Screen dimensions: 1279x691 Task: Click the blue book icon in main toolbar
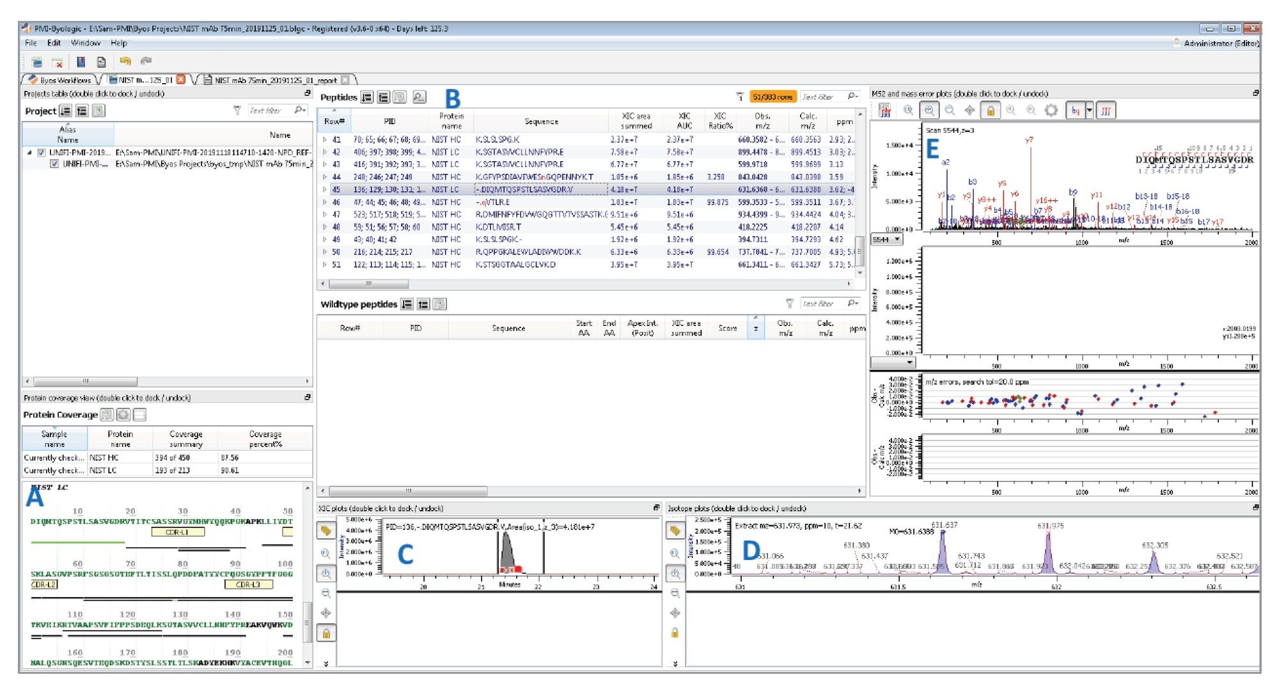coord(81,61)
